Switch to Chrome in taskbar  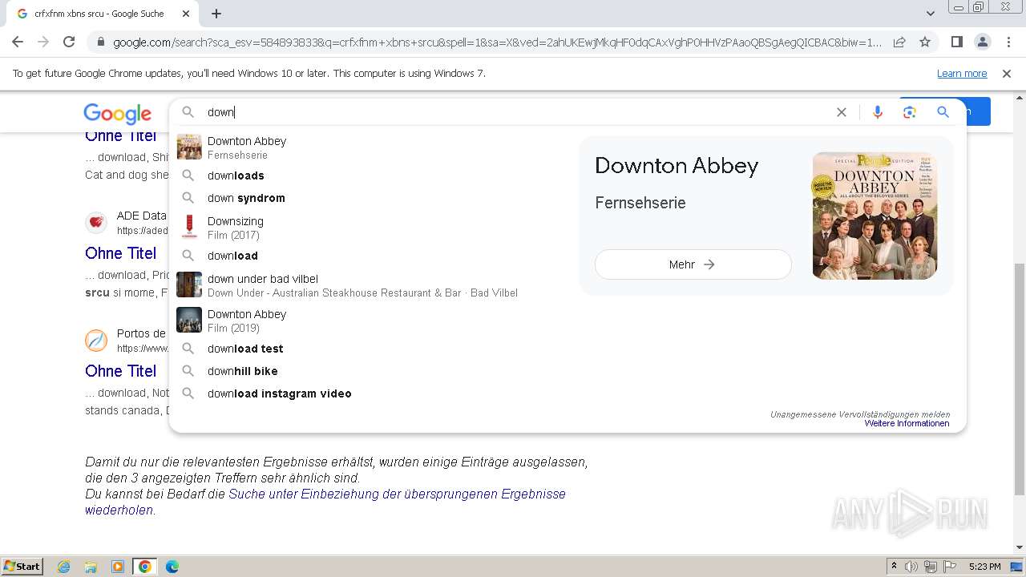(145, 567)
